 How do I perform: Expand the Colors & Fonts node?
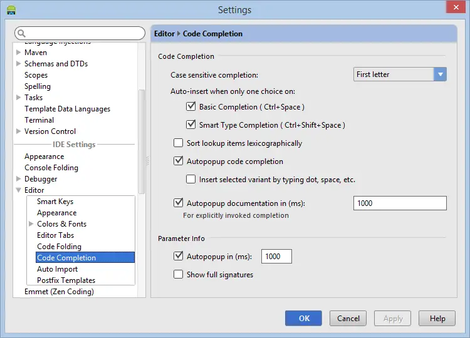[x=31, y=224]
